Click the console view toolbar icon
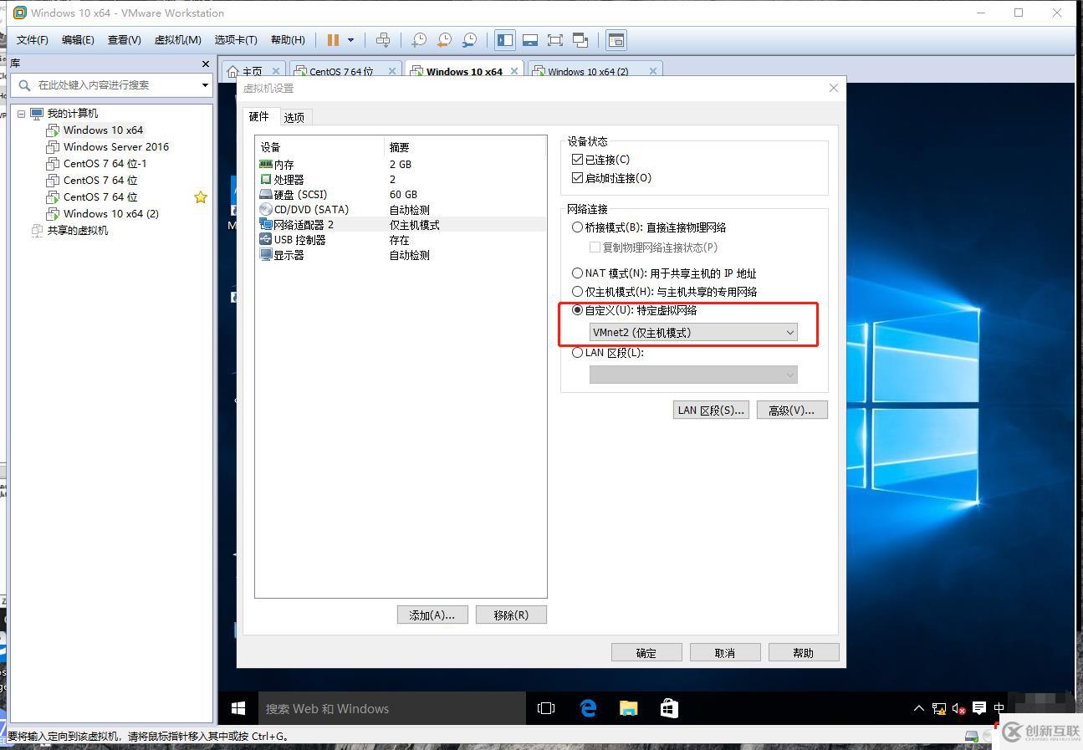1083x750 pixels. (x=616, y=40)
